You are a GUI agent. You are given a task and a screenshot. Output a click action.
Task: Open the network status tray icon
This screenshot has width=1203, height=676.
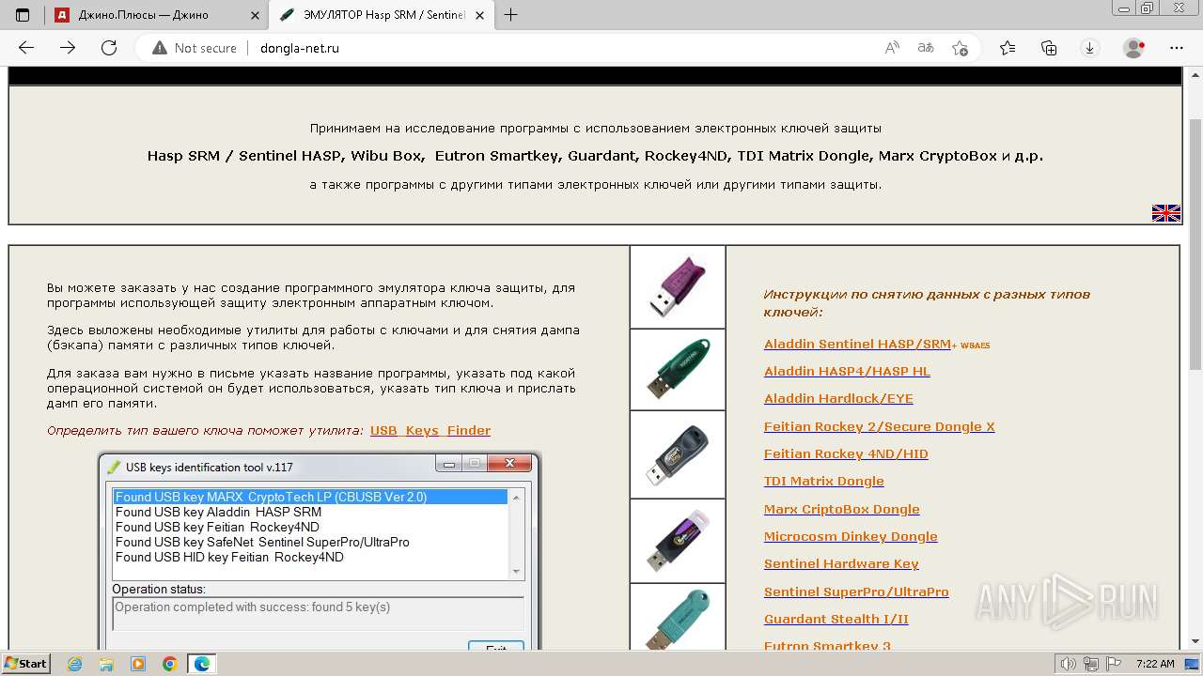1091,664
